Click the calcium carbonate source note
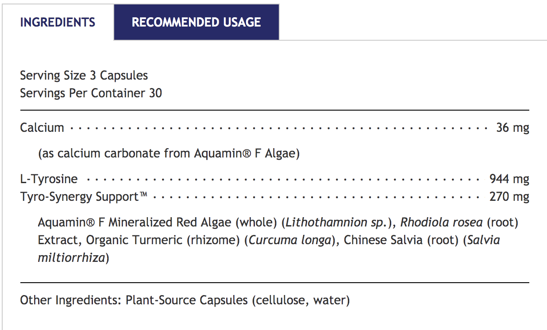Viewport: 547px width, 330px height. click(169, 153)
